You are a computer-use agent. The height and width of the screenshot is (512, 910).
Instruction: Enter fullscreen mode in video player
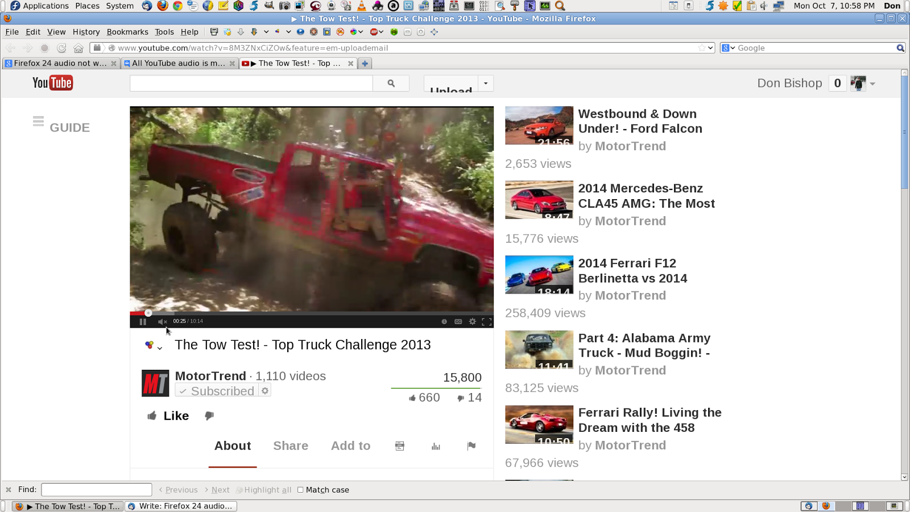(x=487, y=321)
